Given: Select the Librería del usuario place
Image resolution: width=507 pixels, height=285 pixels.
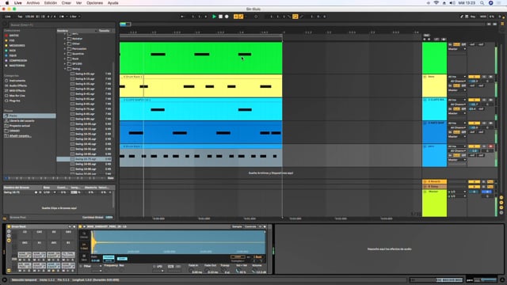Looking at the screenshot, I should coord(21,121).
